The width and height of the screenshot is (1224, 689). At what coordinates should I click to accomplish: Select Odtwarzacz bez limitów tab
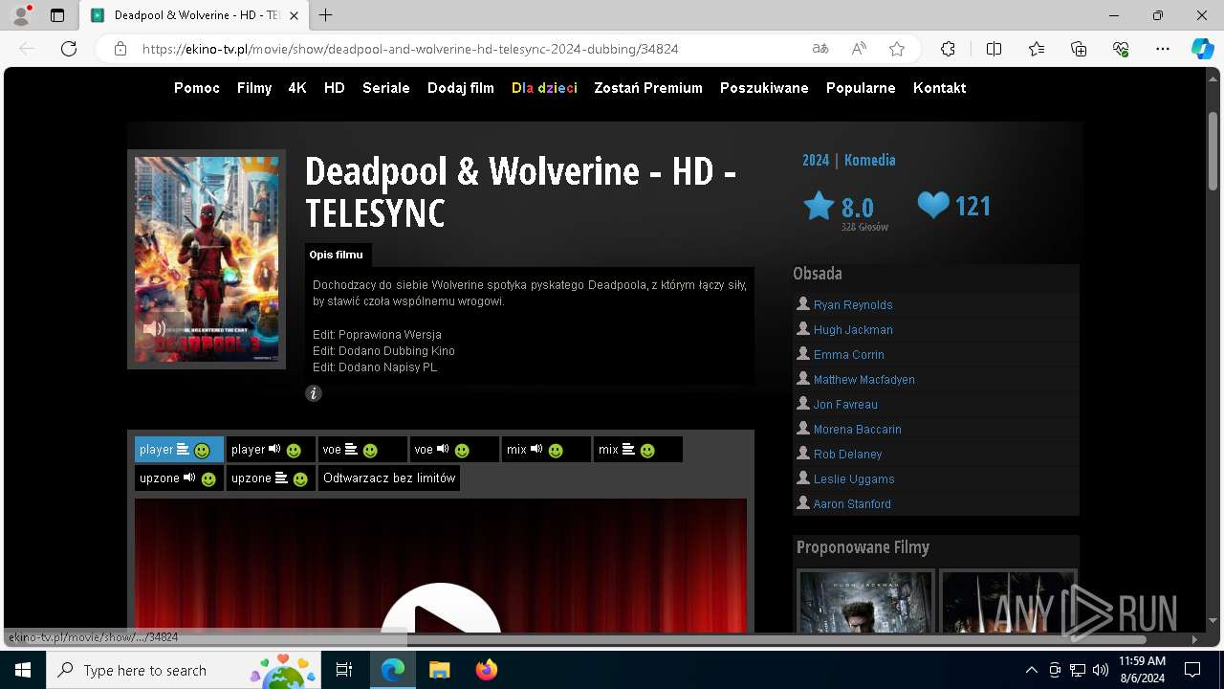coord(389,478)
